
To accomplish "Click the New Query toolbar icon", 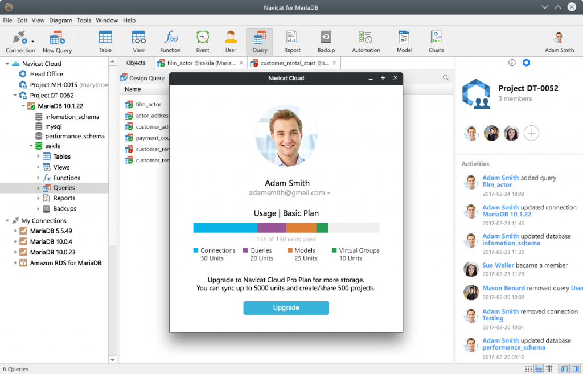I will click(57, 41).
